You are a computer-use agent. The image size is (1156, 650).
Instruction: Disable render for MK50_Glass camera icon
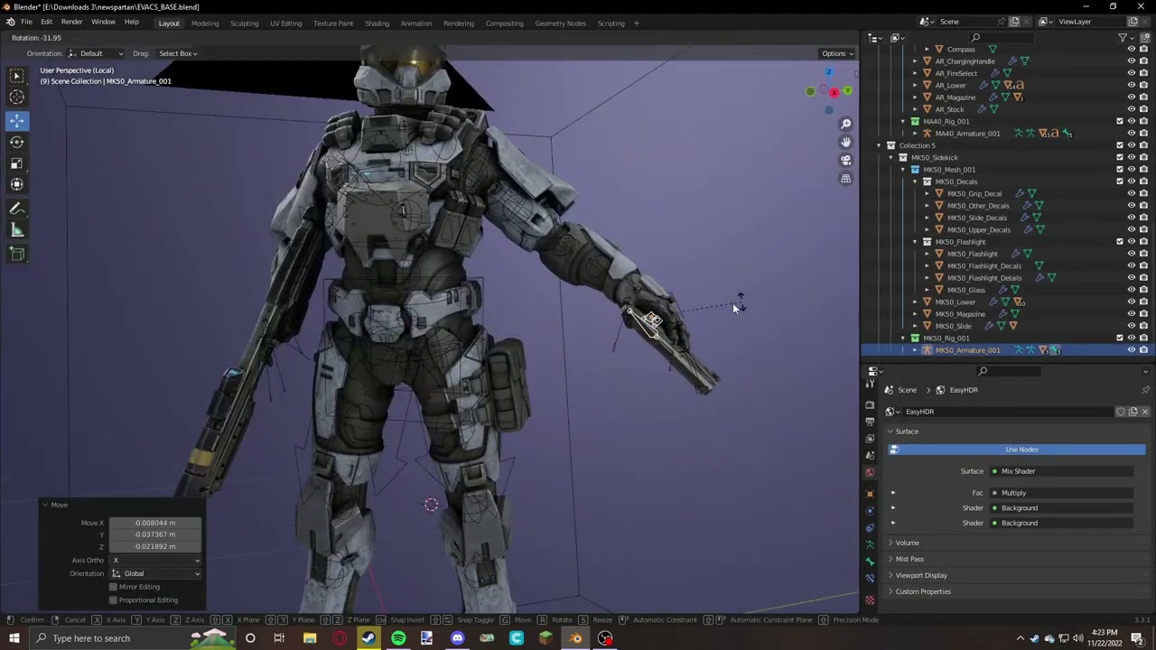click(x=1143, y=290)
